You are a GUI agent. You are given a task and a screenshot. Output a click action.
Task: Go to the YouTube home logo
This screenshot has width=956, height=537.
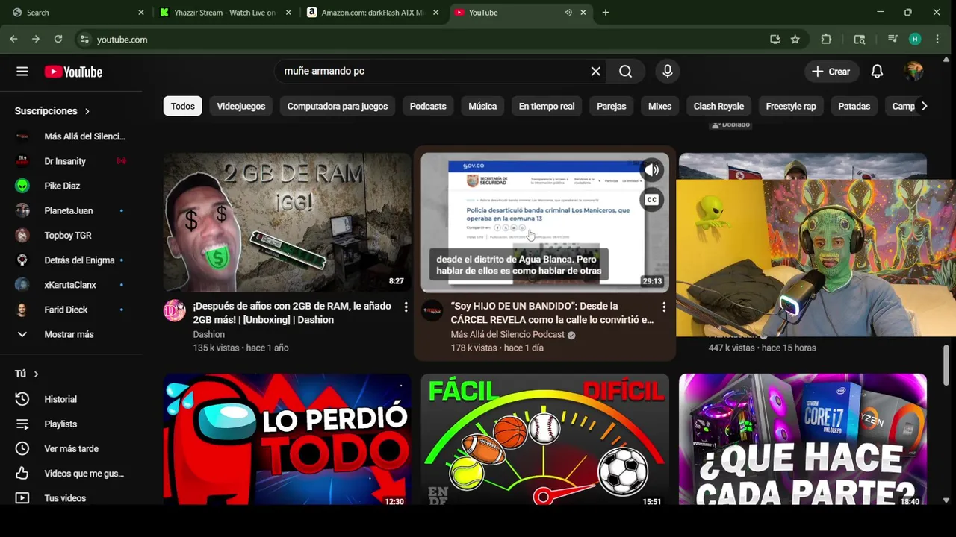click(x=73, y=72)
